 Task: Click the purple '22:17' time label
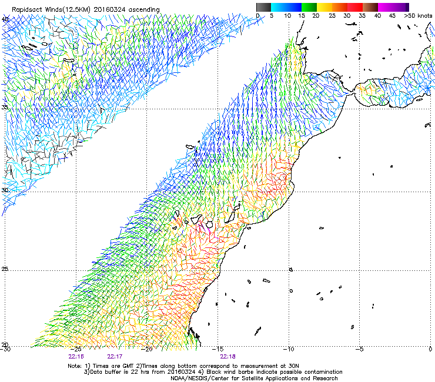(x=115, y=357)
